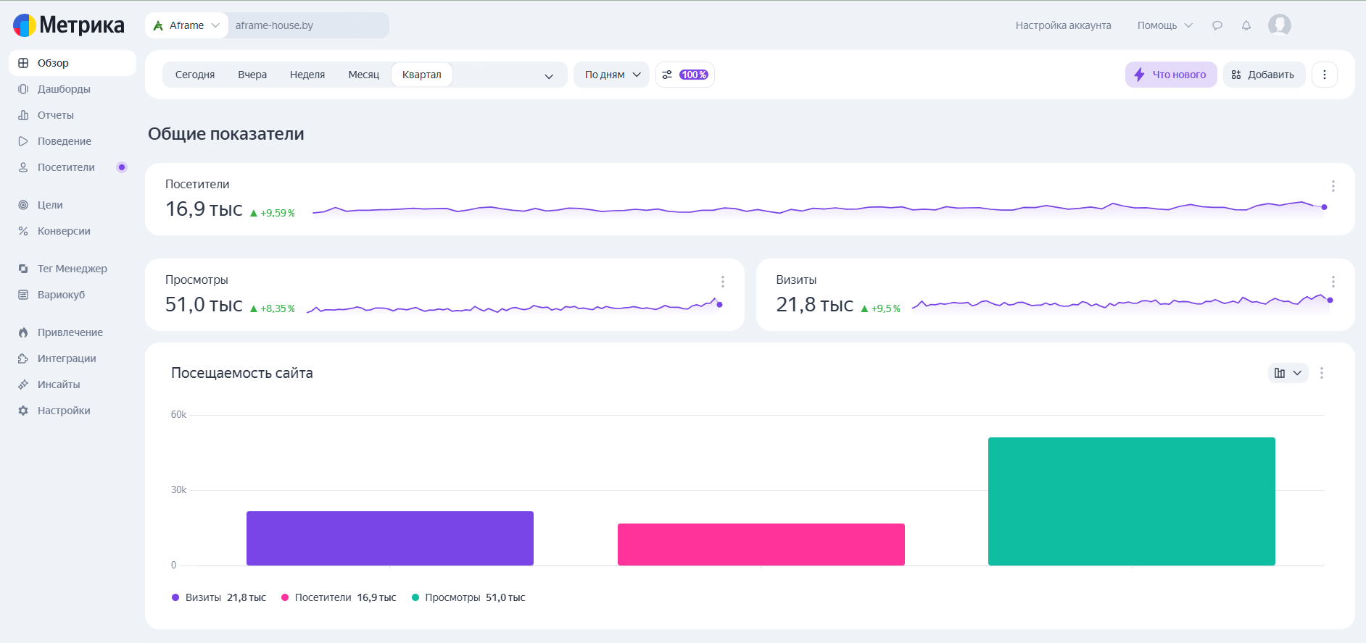
Task: Open the toolbar three-dot more options button
Action: pos(1324,75)
